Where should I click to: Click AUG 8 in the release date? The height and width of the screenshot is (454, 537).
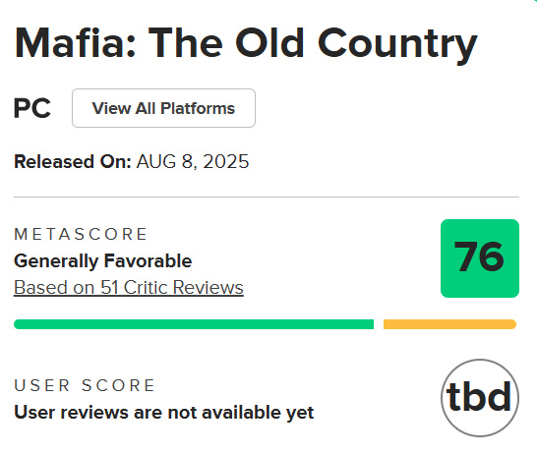click(166, 162)
